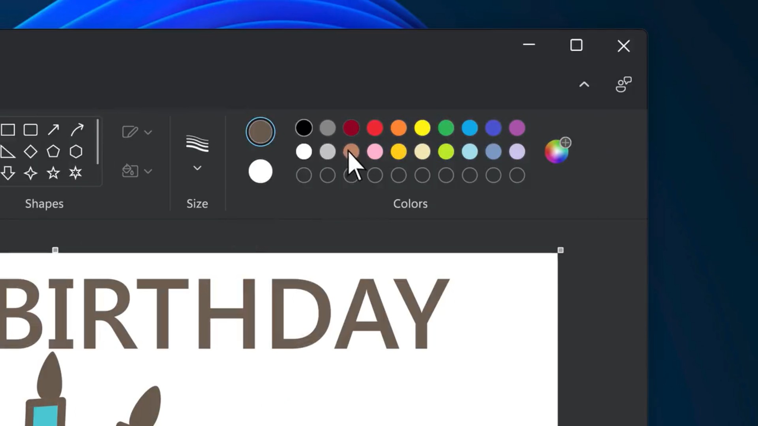Image resolution: width=758 pixels, height=426 pixels.
Task: Pick the yellow color swatch
Action: 422,128
